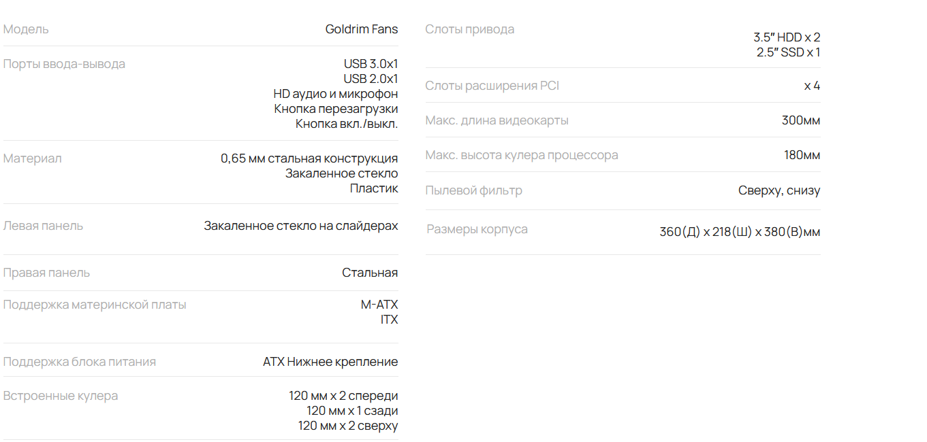The image size is (927, 442).
Task: Select the "M-ATX" motherboard value
Action: pos(379,305)
